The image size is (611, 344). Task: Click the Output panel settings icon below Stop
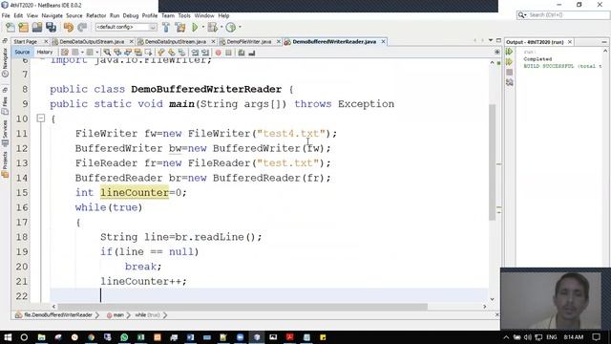point(509,82)
